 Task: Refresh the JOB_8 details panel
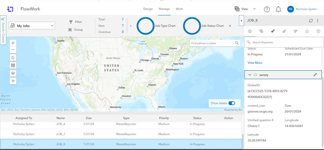[311, 21]
